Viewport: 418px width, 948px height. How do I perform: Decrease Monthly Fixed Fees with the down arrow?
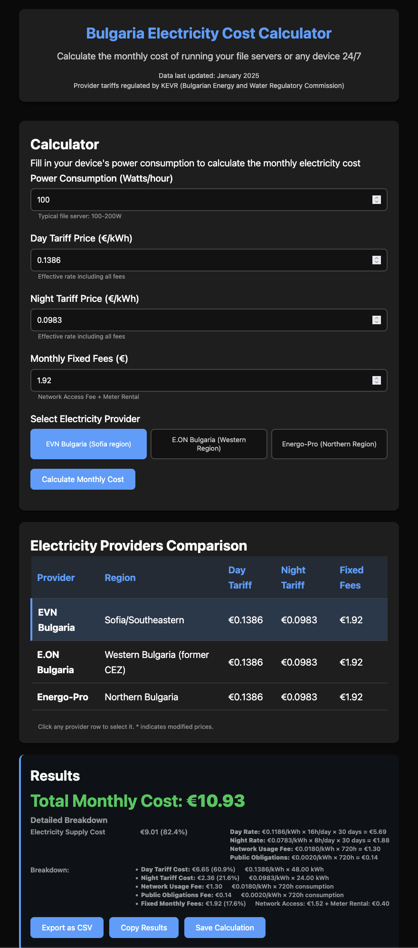point(377,382)
